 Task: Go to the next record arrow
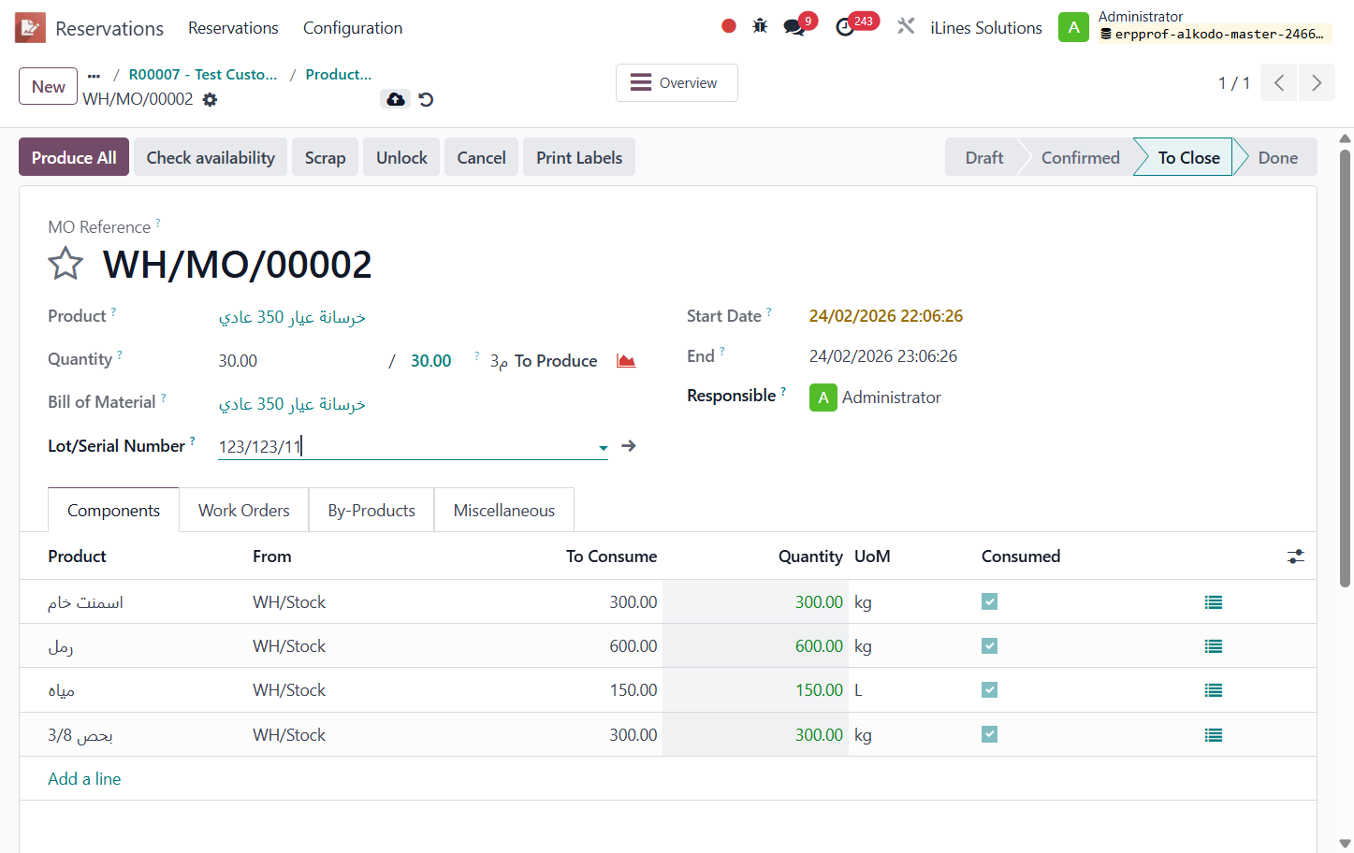[x=1317, y=82]
